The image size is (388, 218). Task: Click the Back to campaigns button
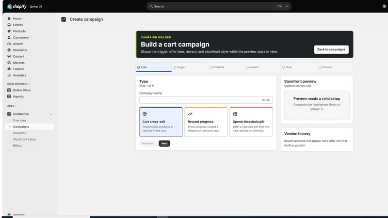331,49
